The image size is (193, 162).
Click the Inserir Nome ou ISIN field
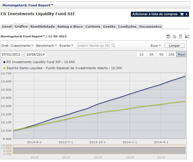(93, 46)
